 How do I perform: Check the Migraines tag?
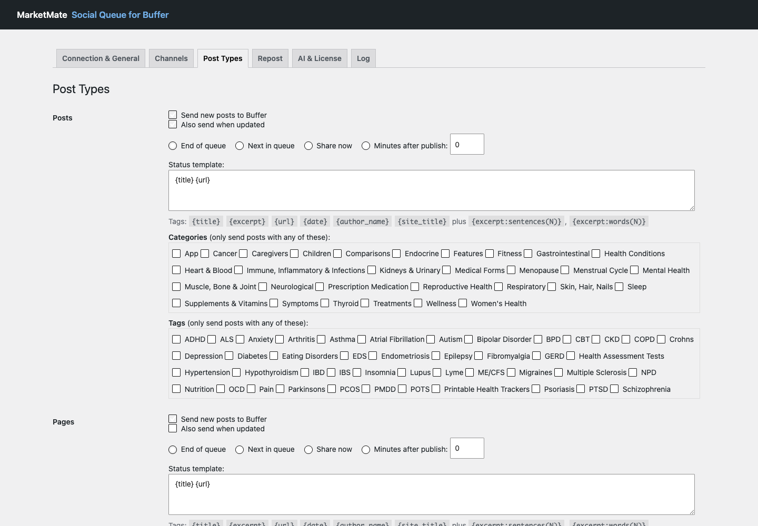pyautogui.click(x=511, y=372)
